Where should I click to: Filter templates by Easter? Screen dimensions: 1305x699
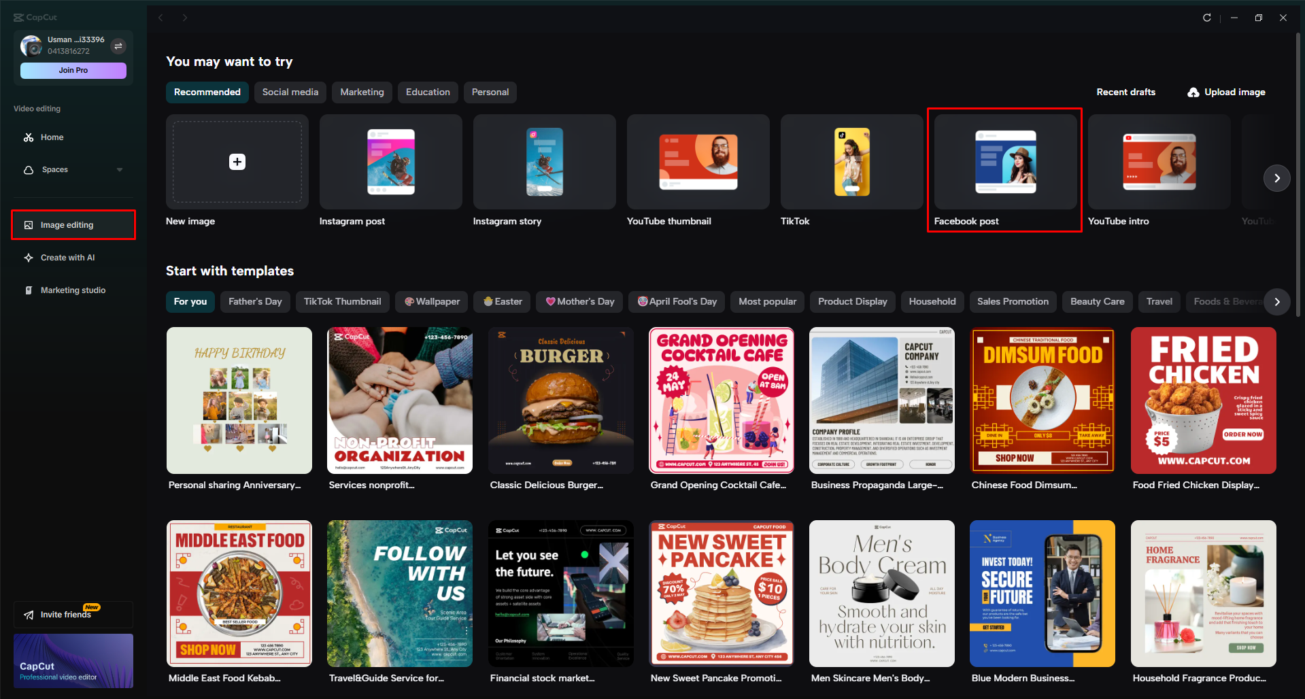(x=502, y=302)
